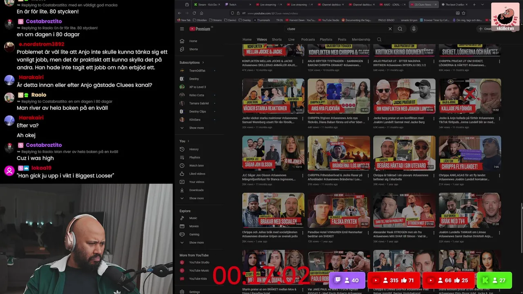Viewport: 523px width, 294px height.
Task: Open the Obsidian bookmarks folder
Action: click(200, 20)
